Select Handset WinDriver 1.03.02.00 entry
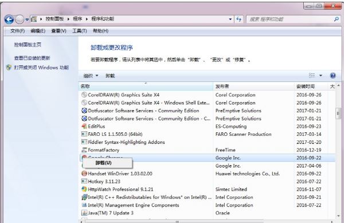Image resolution: width=345 pixels, height=223 pixels. [x=120, y=174]
